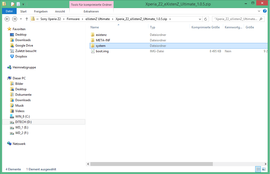Click the horizontal scrollbar thumb

152,164
